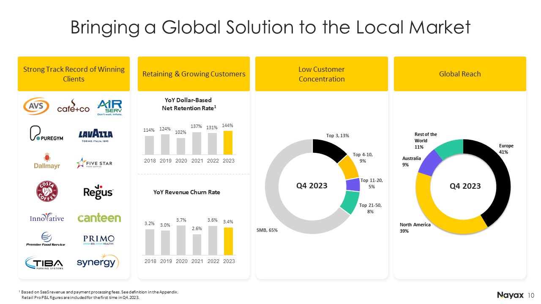Click the Nayax logo in footer
541x304 pixels.
[x=510, y=296]
